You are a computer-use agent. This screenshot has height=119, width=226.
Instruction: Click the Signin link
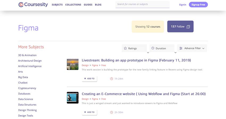tap(182, 5)
